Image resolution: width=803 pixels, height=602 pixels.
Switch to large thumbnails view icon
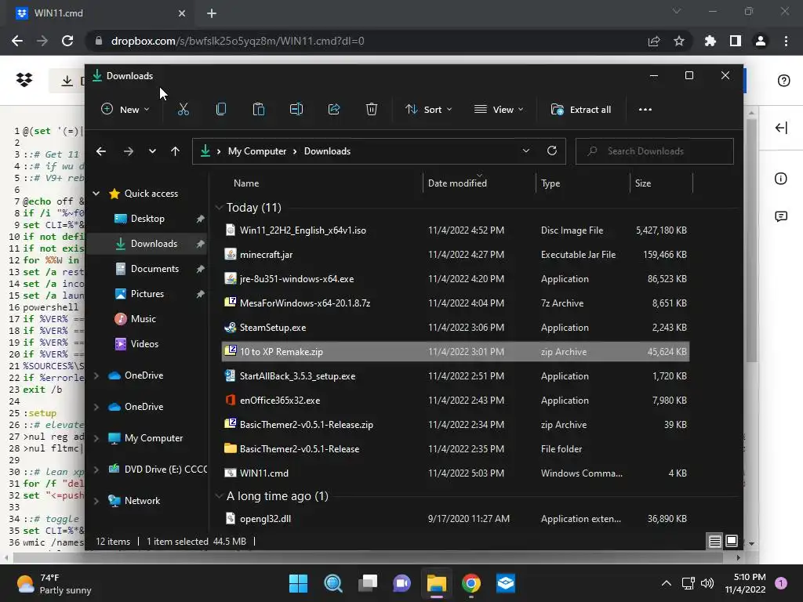tap(732, 541)
